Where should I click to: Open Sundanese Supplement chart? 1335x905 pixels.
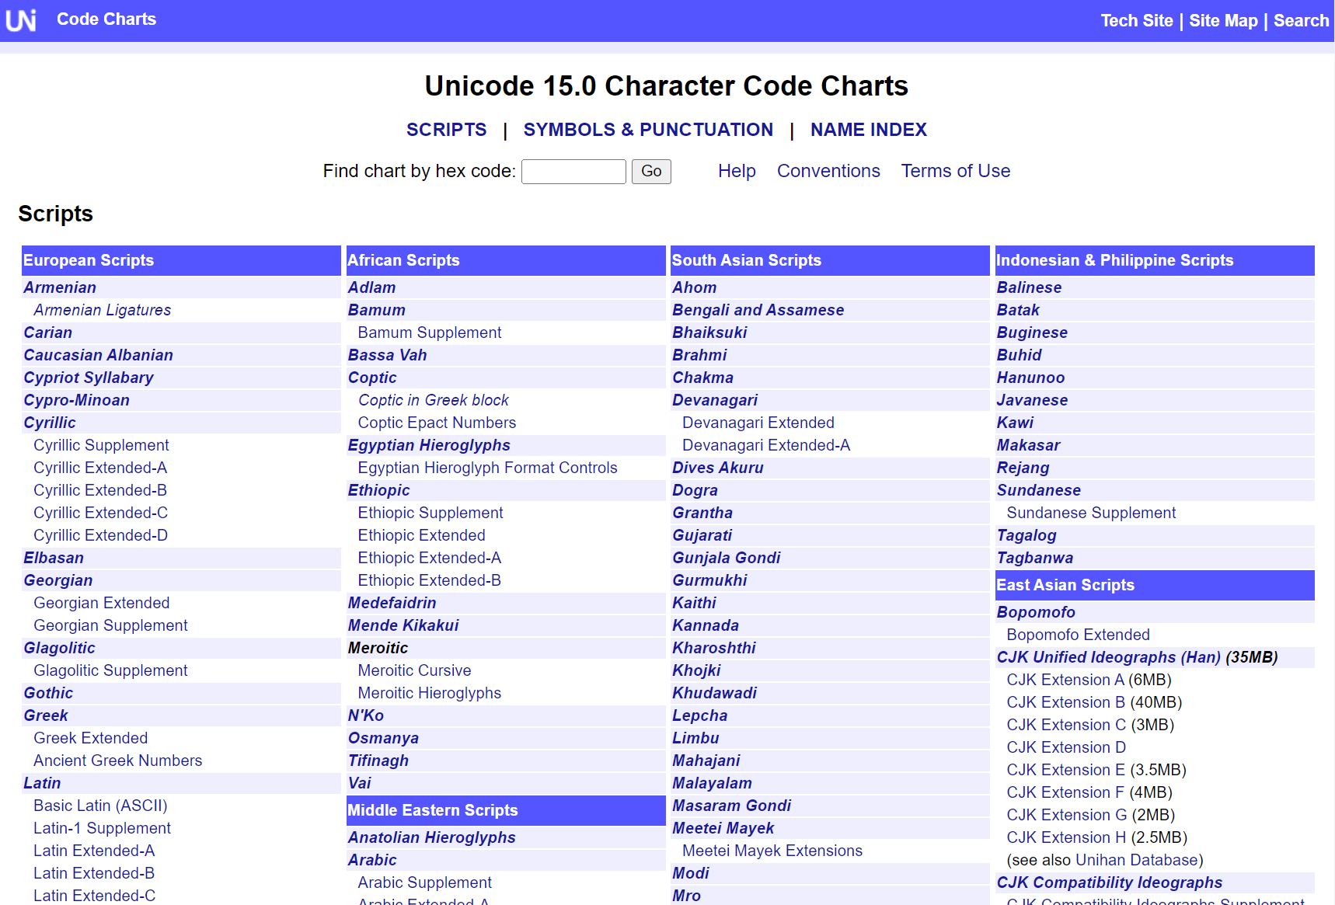(x=1091, y=513)
